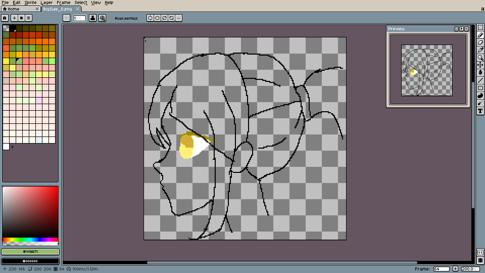Activate the Zoom magnifier tool
Screen dimensions: 485x273
(x=480, y=58)
